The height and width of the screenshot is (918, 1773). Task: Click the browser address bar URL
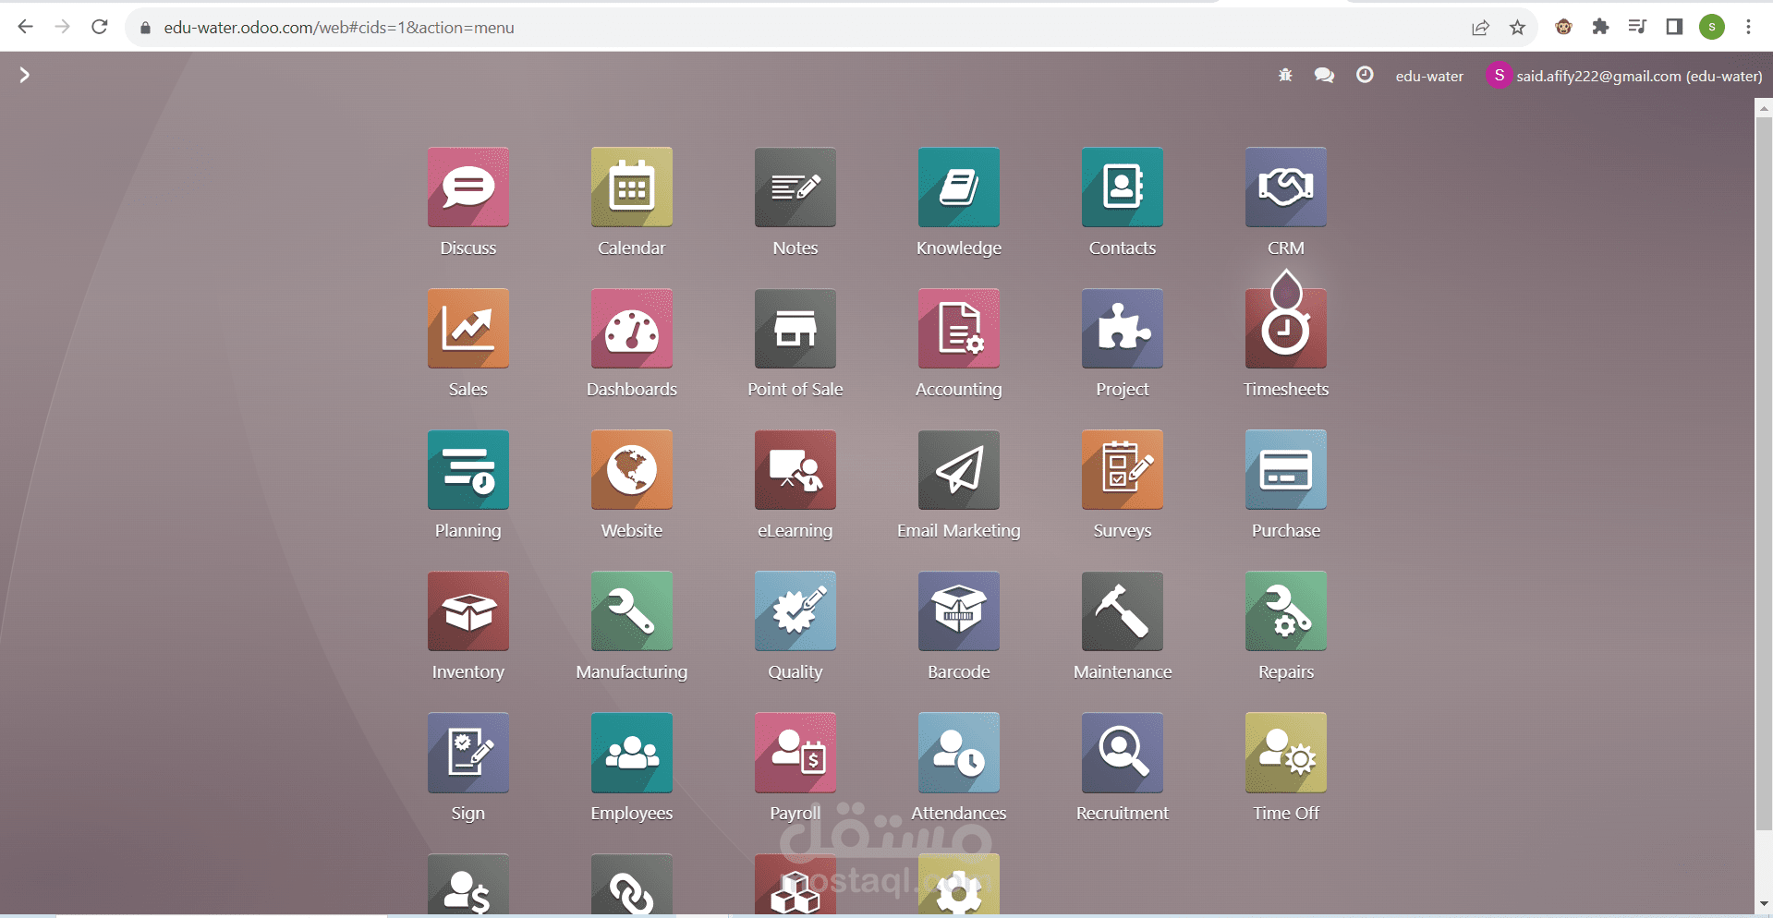[339, 28]
